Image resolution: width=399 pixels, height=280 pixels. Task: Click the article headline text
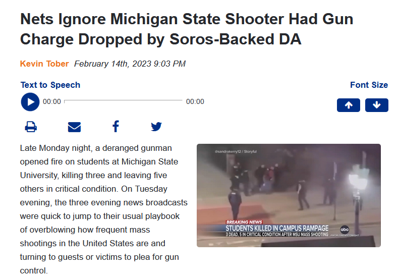tap(187, 29)
